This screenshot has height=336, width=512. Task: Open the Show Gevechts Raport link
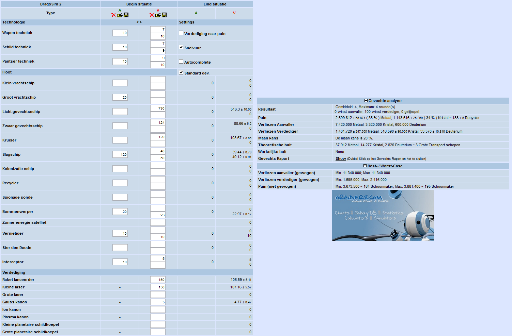point(341,158)
